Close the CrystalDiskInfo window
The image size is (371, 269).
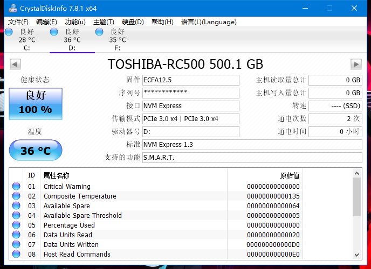(x=354, y=8)
